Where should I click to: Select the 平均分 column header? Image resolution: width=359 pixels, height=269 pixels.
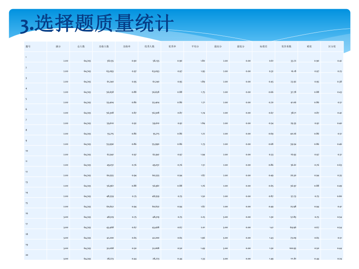(195, 46)
